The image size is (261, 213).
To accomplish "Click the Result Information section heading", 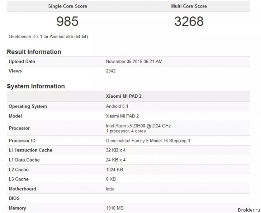I will 34,52.
